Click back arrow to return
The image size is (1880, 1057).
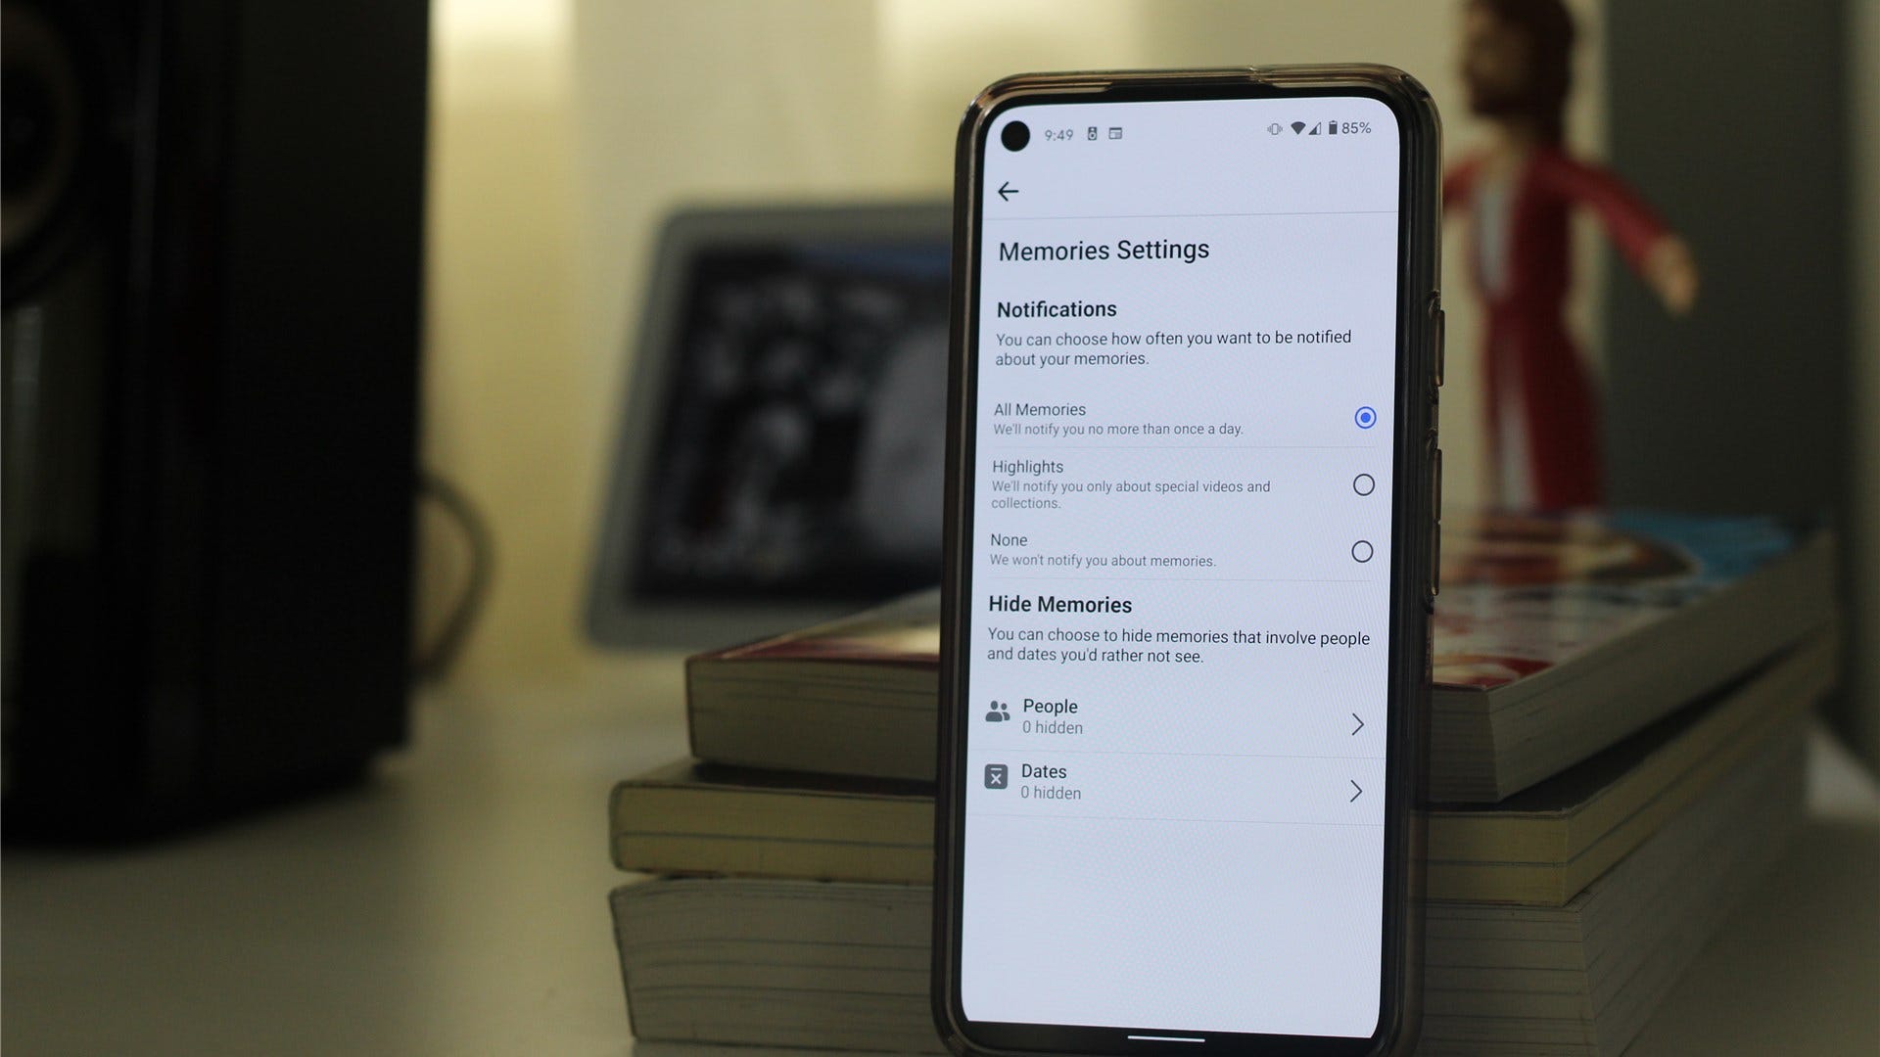(x=1010, y=191)
